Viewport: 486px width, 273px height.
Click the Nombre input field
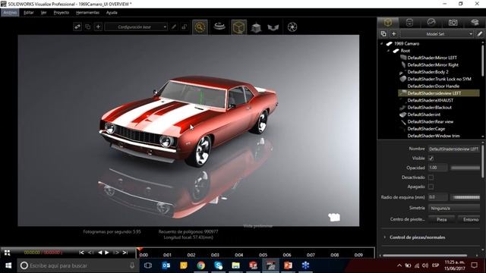(x=454, y=149)
